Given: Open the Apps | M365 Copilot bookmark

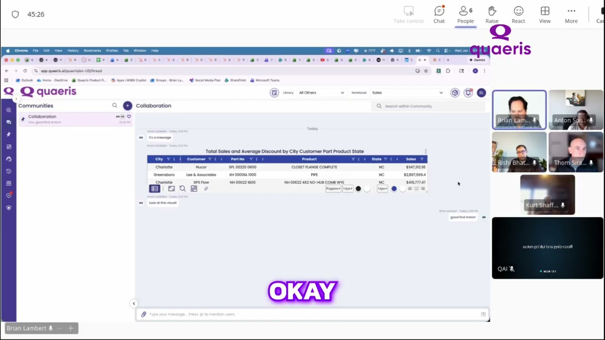Looking at the screenshot, I should 129,80.
